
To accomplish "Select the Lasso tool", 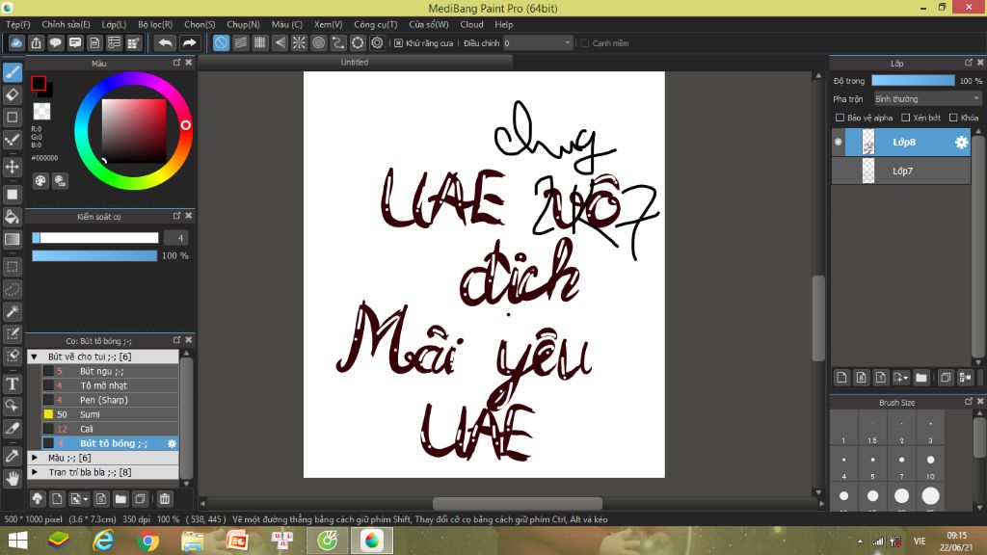I will click(x=12, y=289).
